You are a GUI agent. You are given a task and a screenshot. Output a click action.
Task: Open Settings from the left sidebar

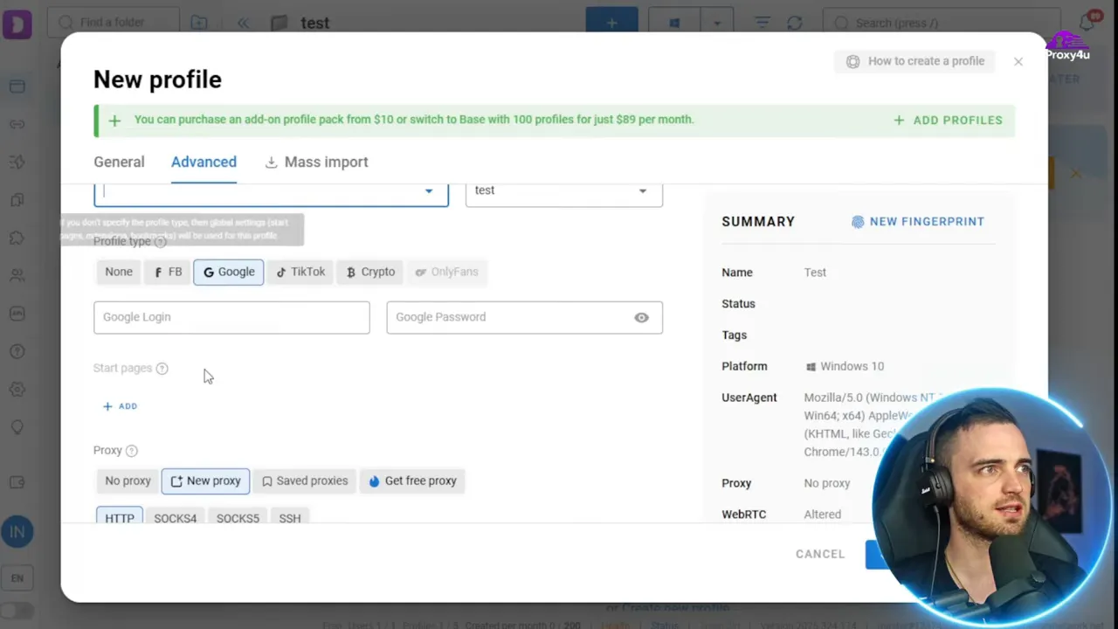click(x=17, y=390)
